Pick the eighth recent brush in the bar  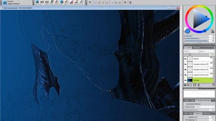pyautogui.click(x=71, y=2)
